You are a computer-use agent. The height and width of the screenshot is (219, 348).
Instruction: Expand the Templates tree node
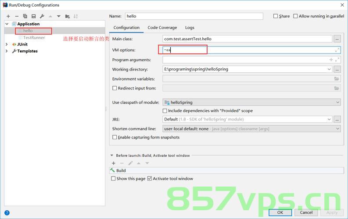pos(7,51)
